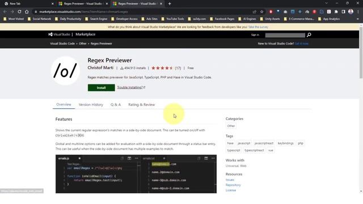Image resolution: width=363 pixels, height=204 pixels.
Task: Click the marketplace search input field
Action: point(285,35)
